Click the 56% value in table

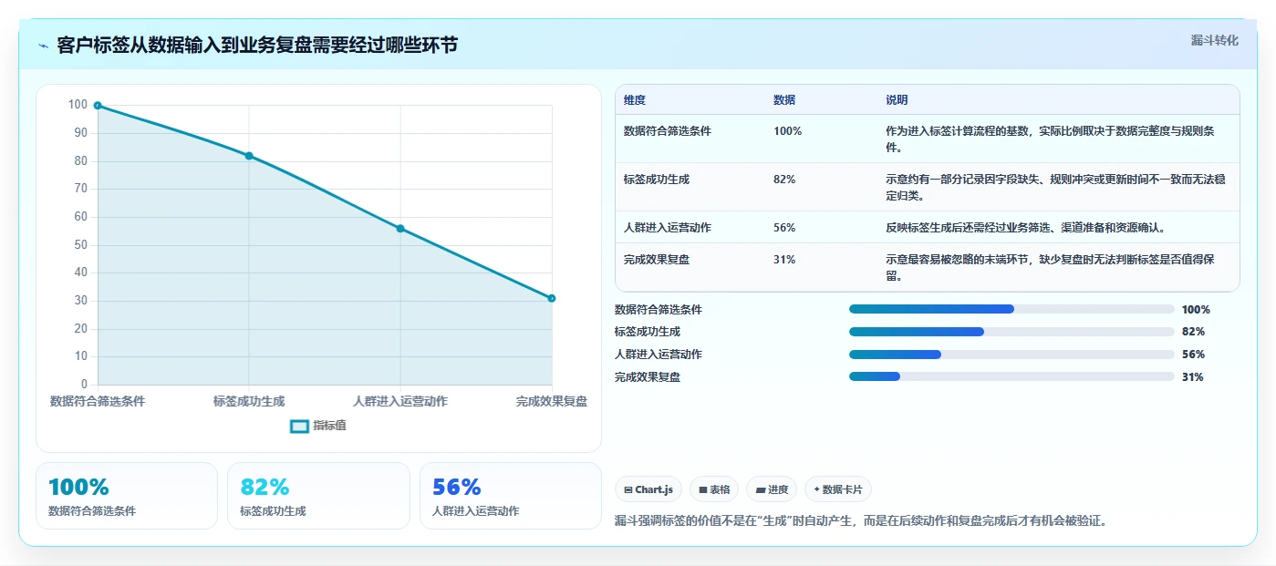point(784,228)
